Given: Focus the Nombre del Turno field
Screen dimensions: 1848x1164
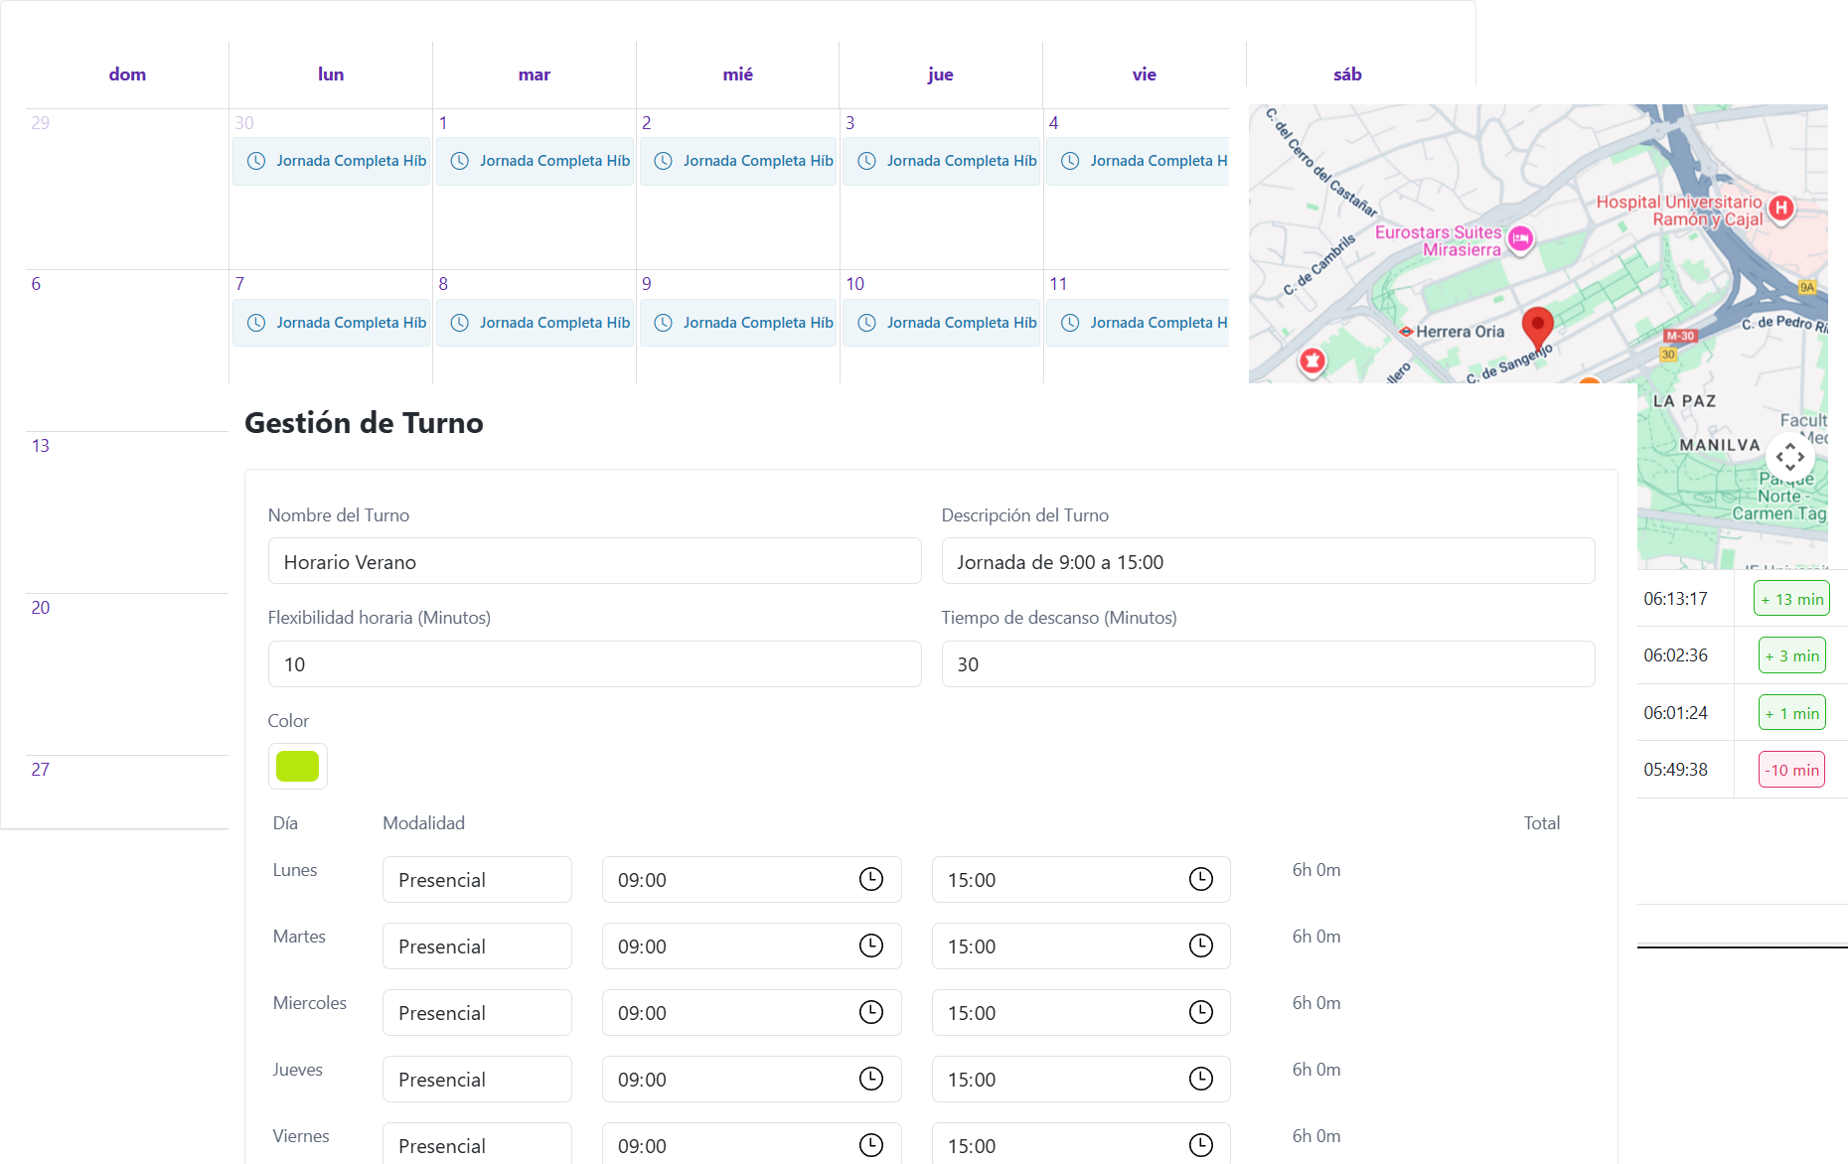Looking at the screenshot, I should pos(594,561).
